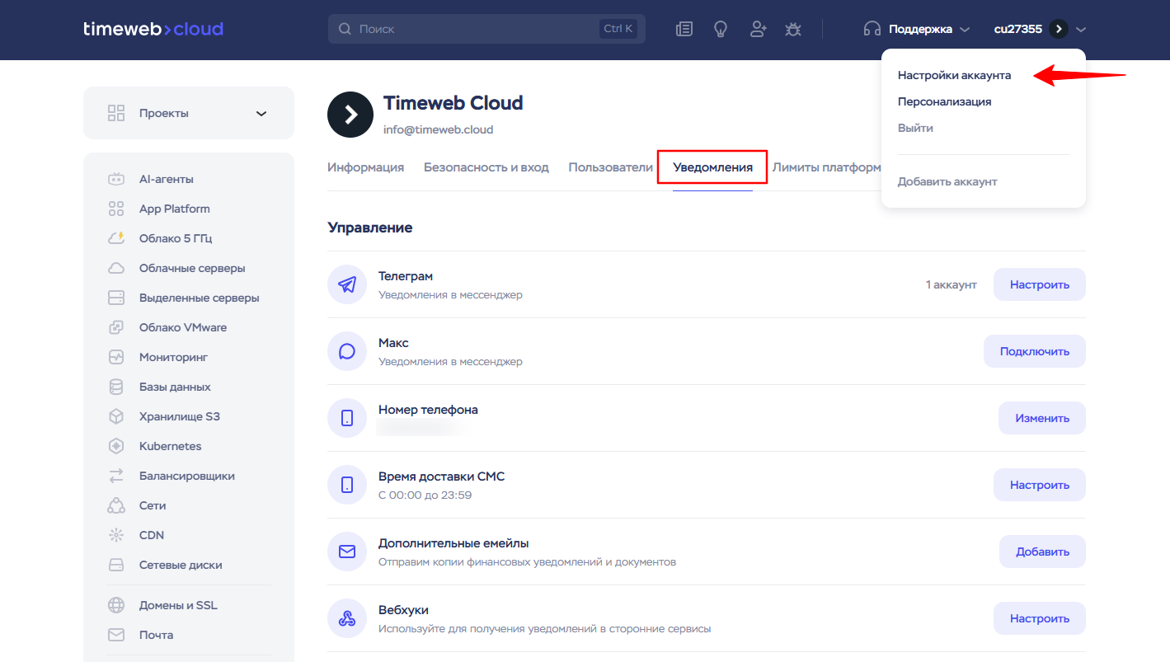
Task: Click the CDN snowflake icon
Action: [116, 535]
